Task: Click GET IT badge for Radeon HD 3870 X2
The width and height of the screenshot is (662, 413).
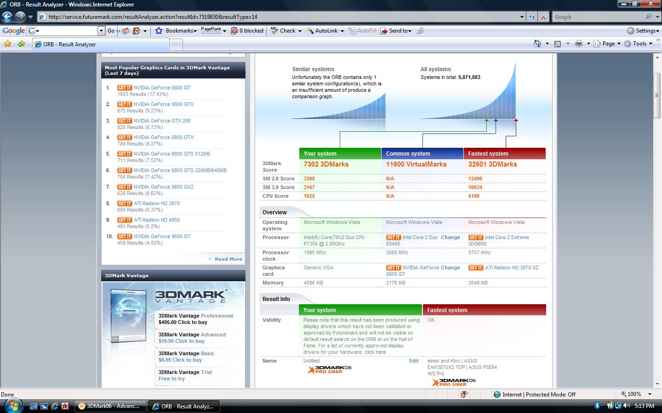Action: tap(476, 268)
